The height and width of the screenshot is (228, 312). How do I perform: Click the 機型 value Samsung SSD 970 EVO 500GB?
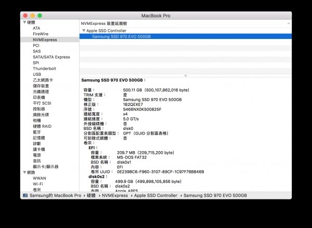coord(152,100)
